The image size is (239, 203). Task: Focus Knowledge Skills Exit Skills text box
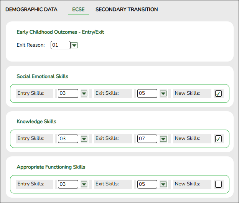coord(147,139)
